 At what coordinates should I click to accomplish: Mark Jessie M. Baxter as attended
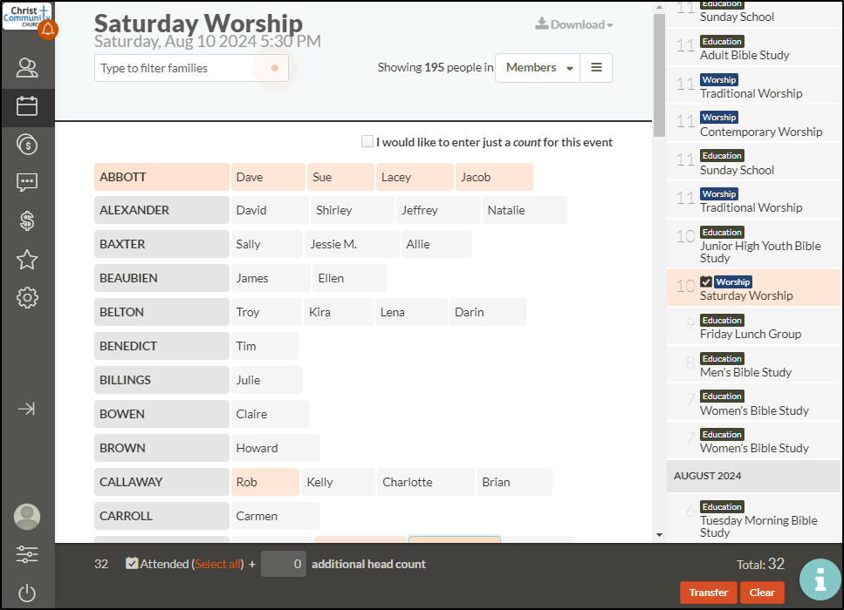[x=352, y=244]
